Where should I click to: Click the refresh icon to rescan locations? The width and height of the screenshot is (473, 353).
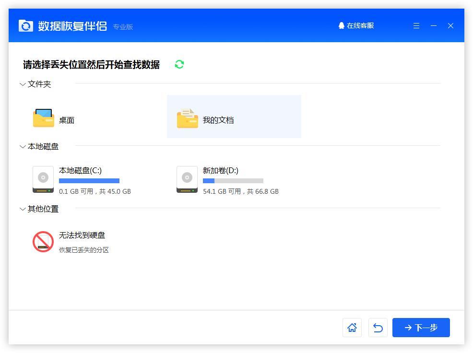[x=178, y=64]
